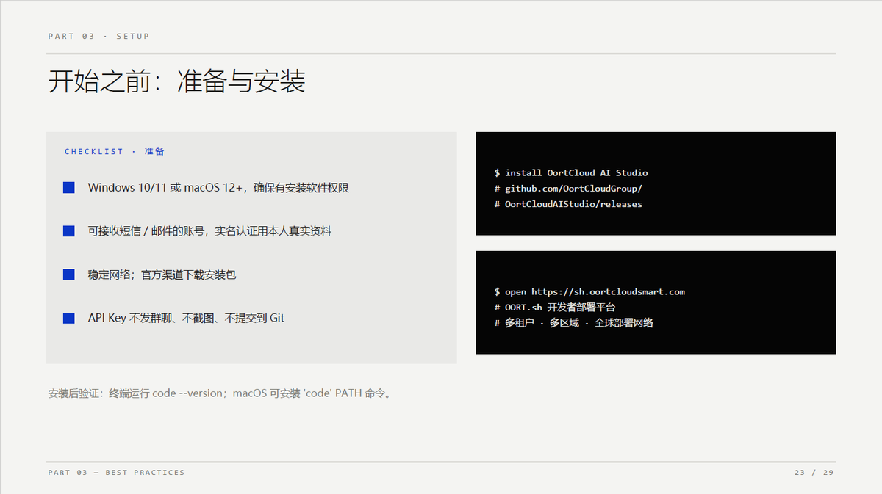Click the footer 'PART 03 — BEST PRACTICES'
Image resolution: width=882 pixels, height=494 pixels.
pyautogui.click(x=116, y=473)
